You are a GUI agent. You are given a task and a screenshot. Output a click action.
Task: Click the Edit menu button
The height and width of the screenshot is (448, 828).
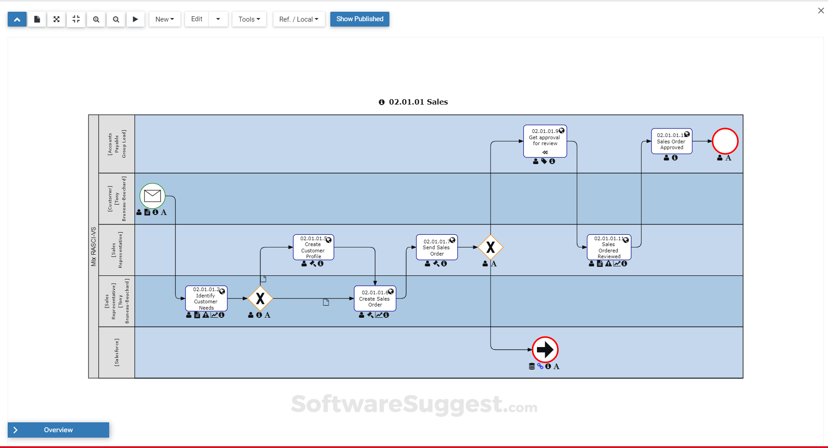[x=196, y=19]
